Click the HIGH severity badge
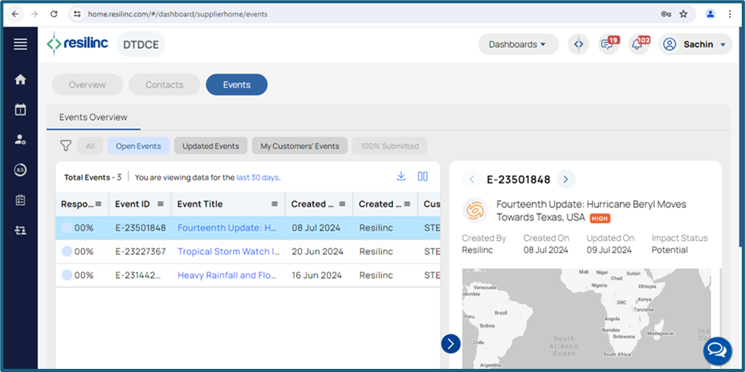The width and height of the screenshot is (745, 372). tap(600, 218)
